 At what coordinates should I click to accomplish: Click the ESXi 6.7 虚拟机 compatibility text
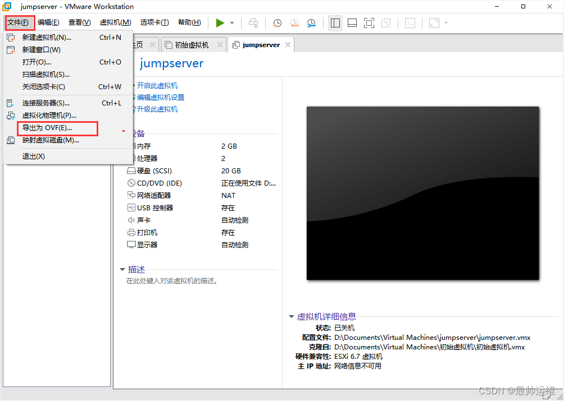pyautogui.click(x=358, y=357)
